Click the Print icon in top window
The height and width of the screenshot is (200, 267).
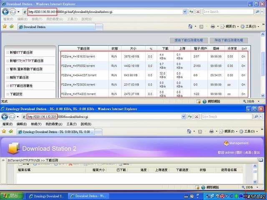point(213,26)
